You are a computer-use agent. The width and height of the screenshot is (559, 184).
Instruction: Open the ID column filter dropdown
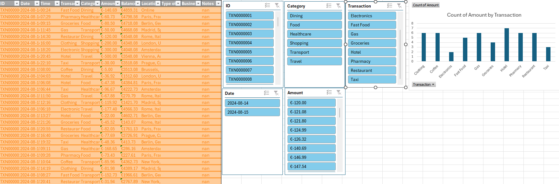click(x=17, y=3)
